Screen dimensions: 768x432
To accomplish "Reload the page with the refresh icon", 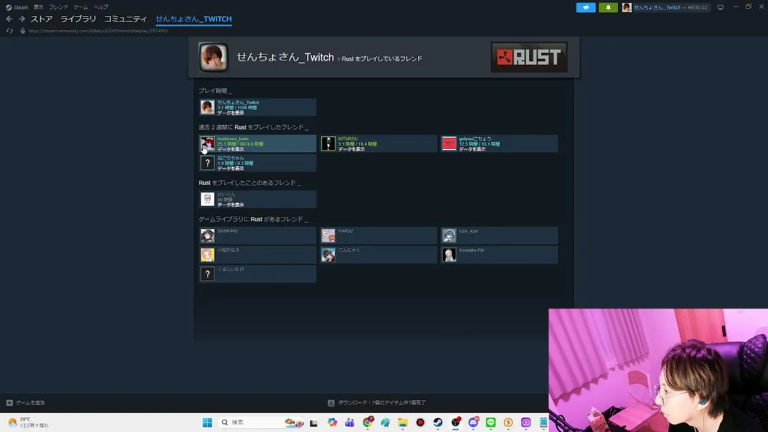I will pos(9,31).
